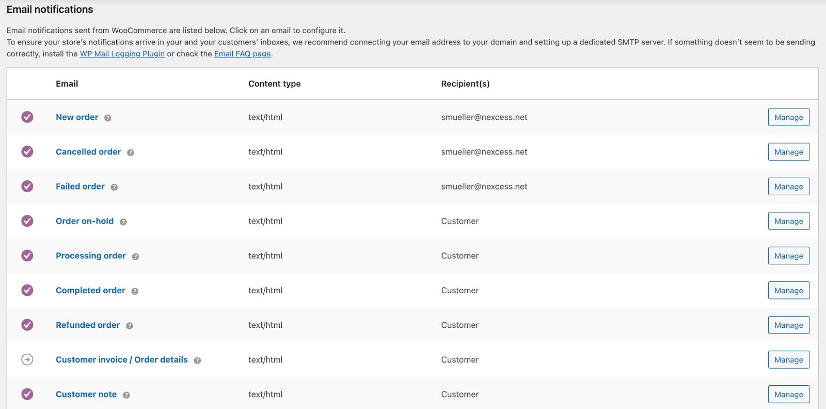
Task: Click Manage for the Failed order email
Action: point(788,186)
